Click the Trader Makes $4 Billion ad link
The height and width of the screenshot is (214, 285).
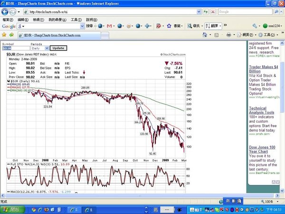[x=263, y=69]
